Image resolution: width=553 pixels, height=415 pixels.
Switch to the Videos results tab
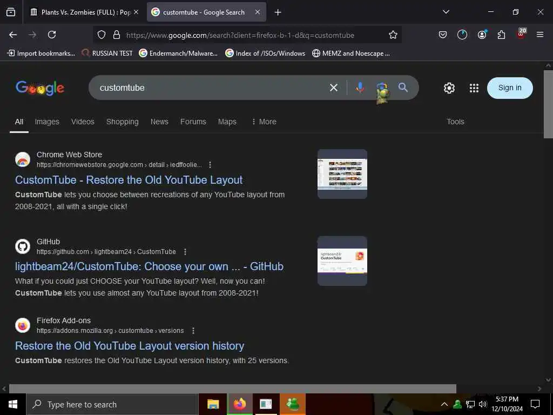83,122
